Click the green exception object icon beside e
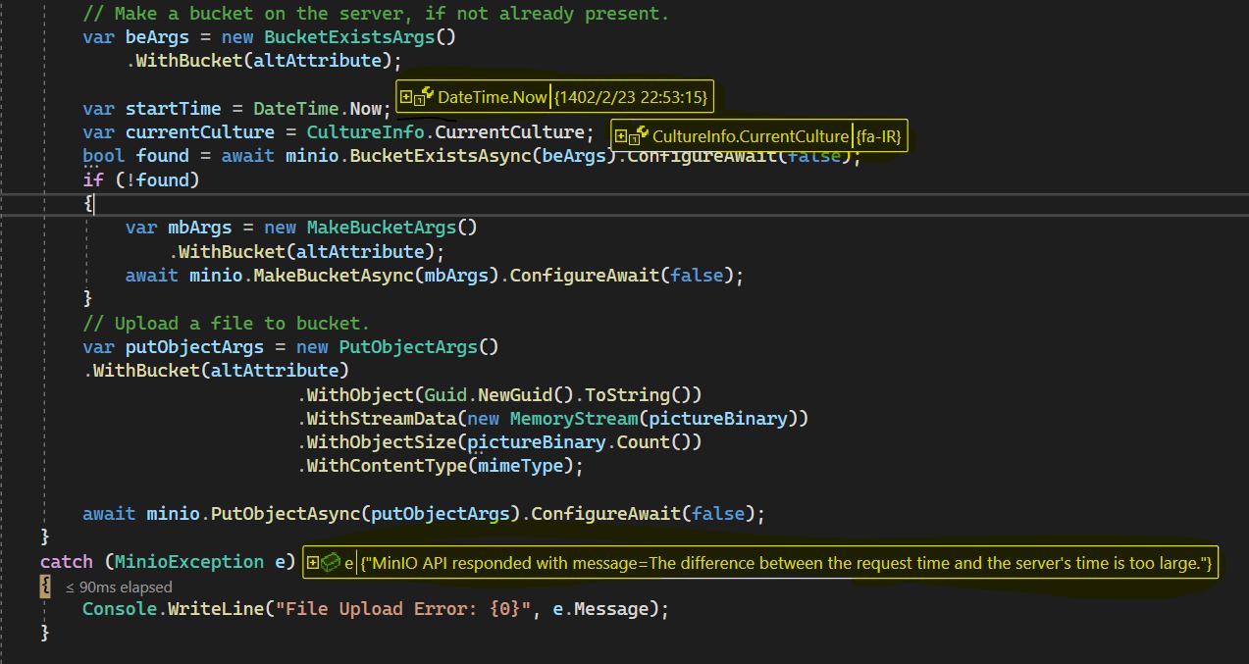The height and width of the screenshot is (664, 1249). [331, 562]
